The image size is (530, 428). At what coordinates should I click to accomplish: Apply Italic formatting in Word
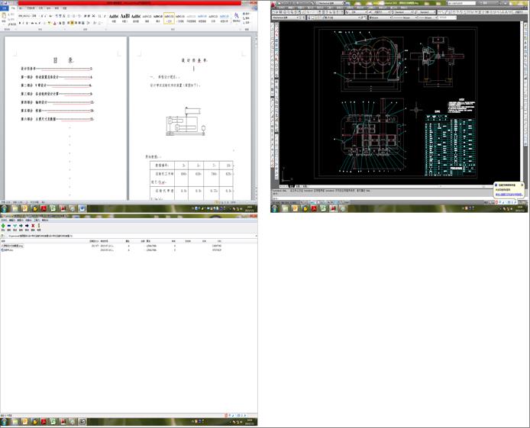(x=24, y=24)
